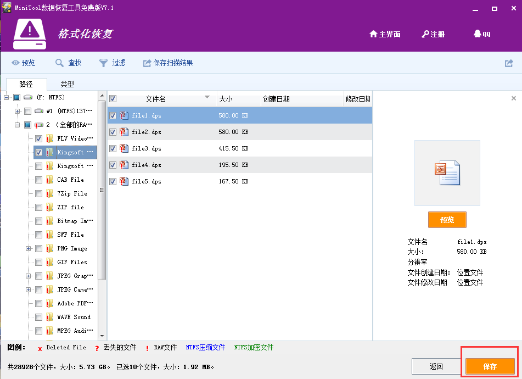Screen dimensions: 522x379
Task: Check the ZIP file folder checkbox
Action: point(38,207)
